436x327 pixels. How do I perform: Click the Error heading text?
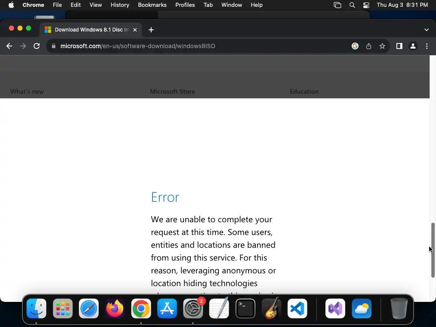tap(165, 197)
